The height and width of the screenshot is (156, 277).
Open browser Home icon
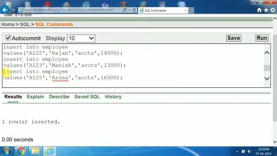point(259,10)
